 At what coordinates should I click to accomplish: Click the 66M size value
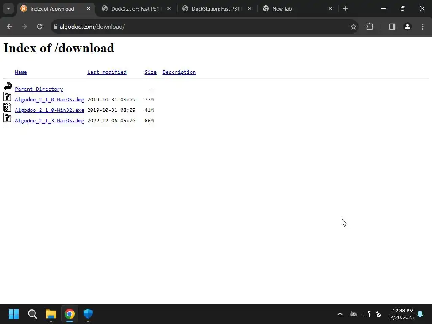(149, 120)
